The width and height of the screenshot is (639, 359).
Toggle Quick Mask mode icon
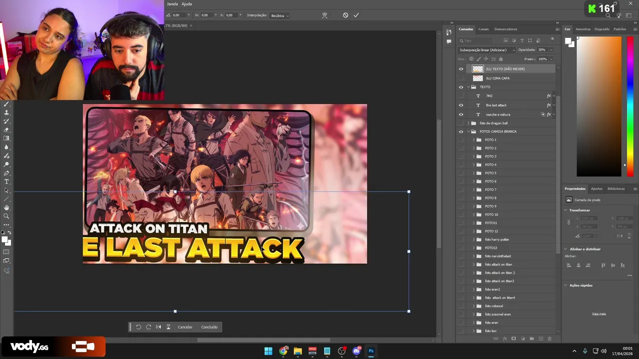click(6, 252)
